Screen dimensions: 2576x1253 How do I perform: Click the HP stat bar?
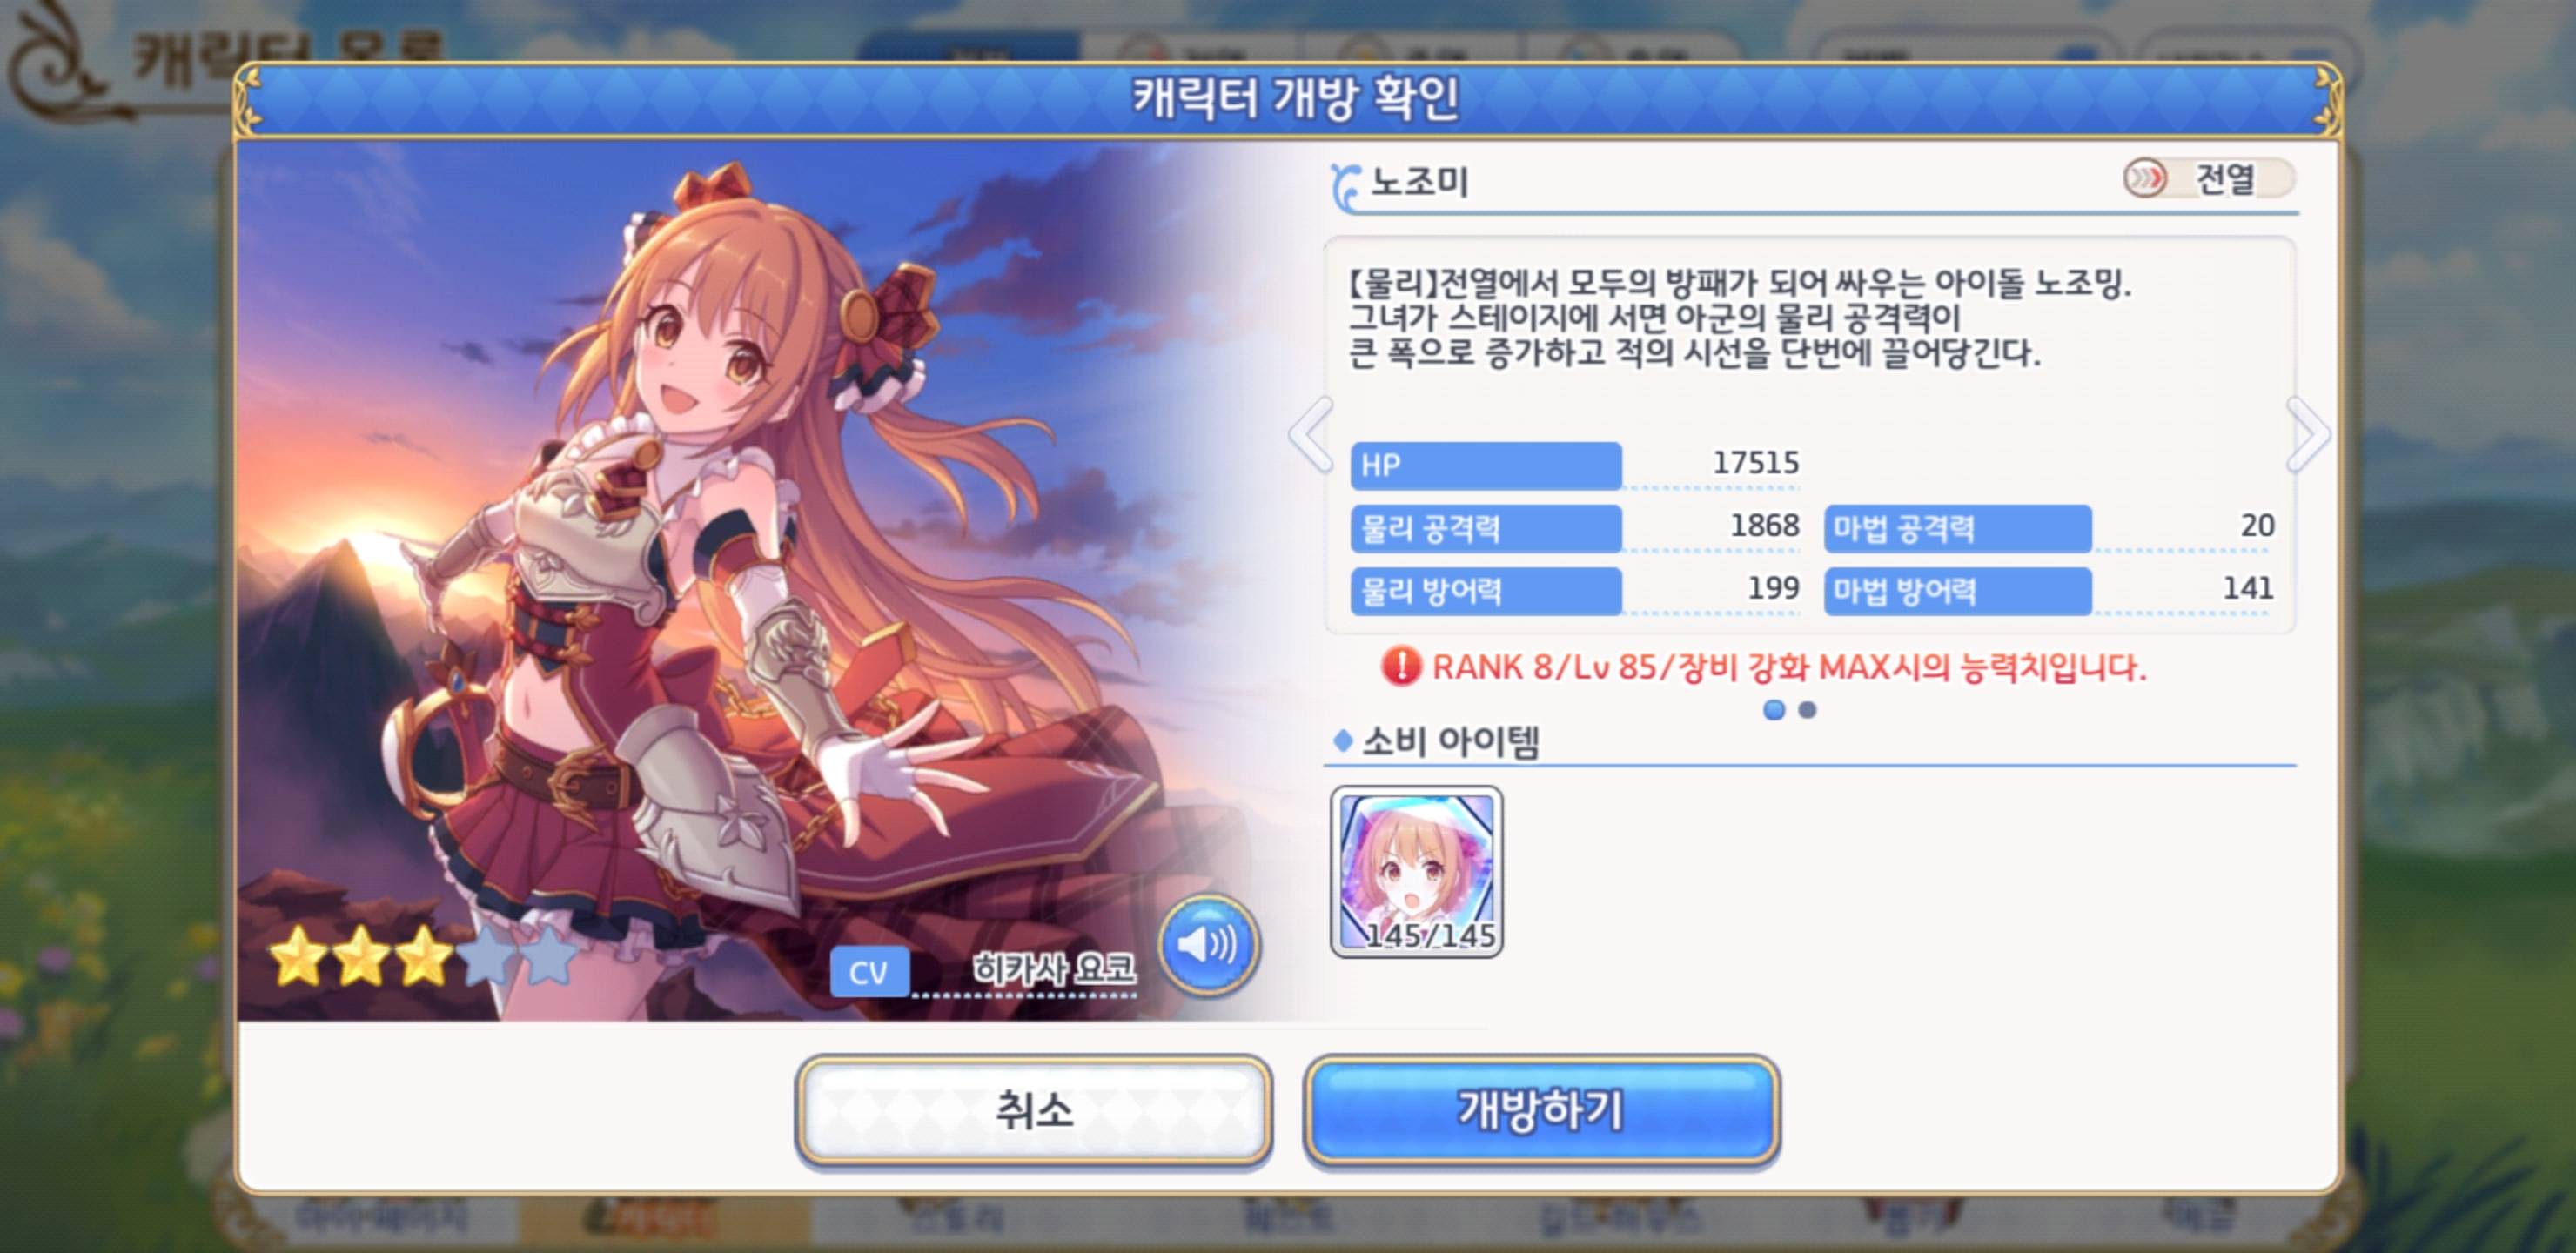[1486, 465]
